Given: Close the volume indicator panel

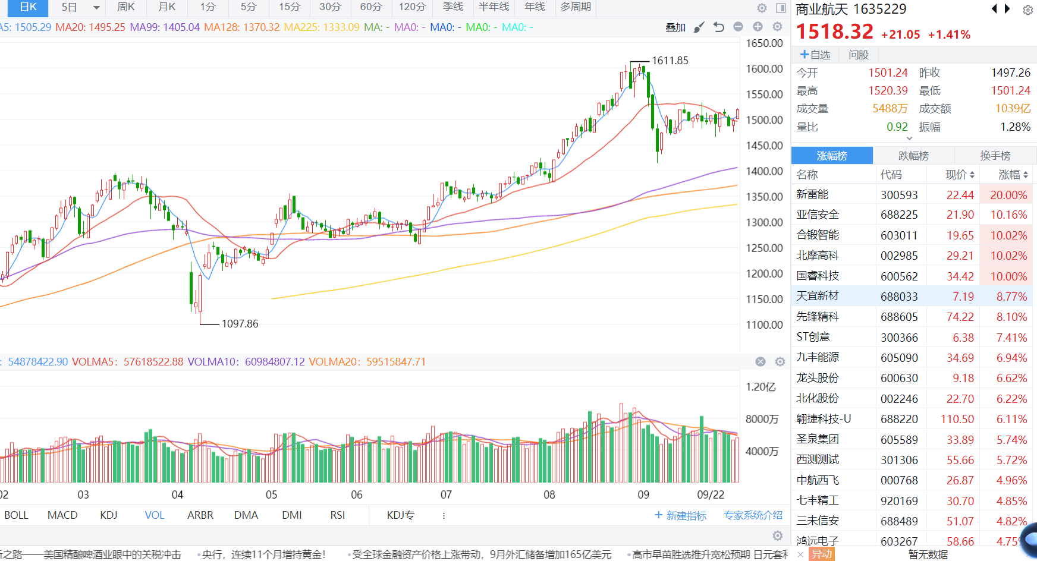Looking at the screenshot, I should (x=761, y=362).
